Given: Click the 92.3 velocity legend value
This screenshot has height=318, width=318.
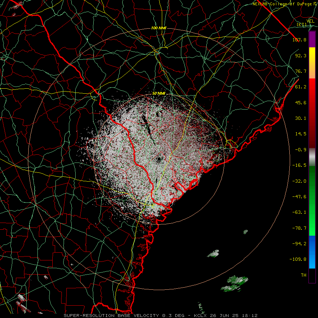Looking at the screenshot, I should [301, 55].
